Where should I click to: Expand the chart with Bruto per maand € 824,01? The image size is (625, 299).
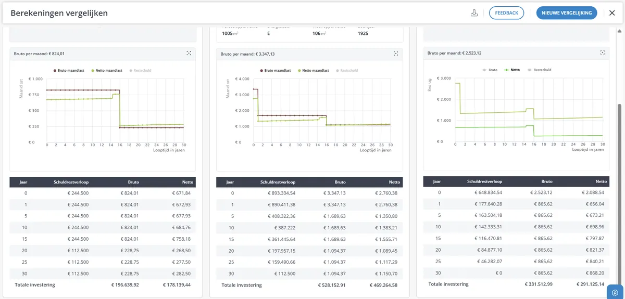pos(189,53)
